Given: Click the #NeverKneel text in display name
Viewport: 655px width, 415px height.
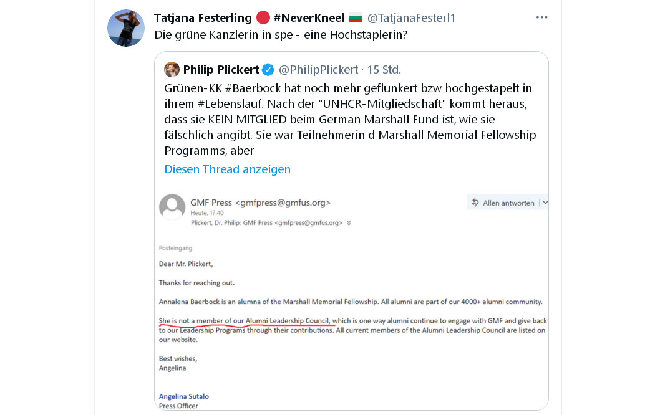Looking at the screenshot, I should pos(309,18).
